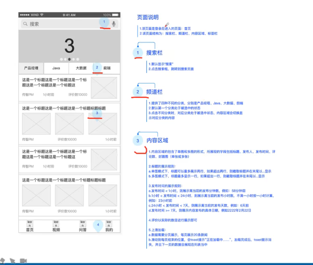313x265 pixels.
Task: Click annotation marker 4 near bottom navigation
Action: pyautogui.click(x=97, y=224)
